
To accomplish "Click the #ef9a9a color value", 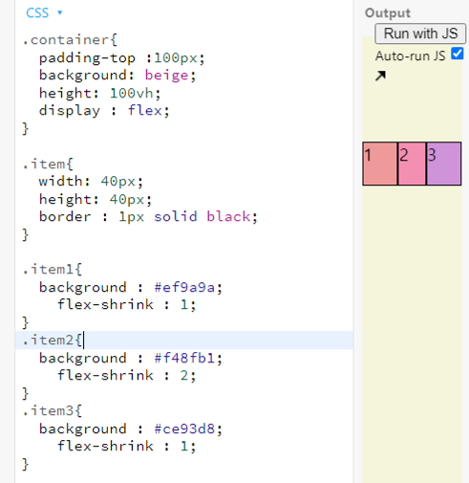I will 184,287.
